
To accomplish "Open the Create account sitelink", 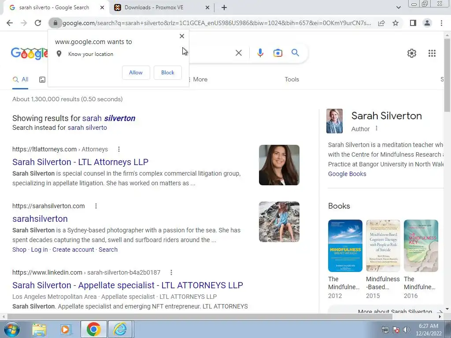I will click(x=73, y=250).
